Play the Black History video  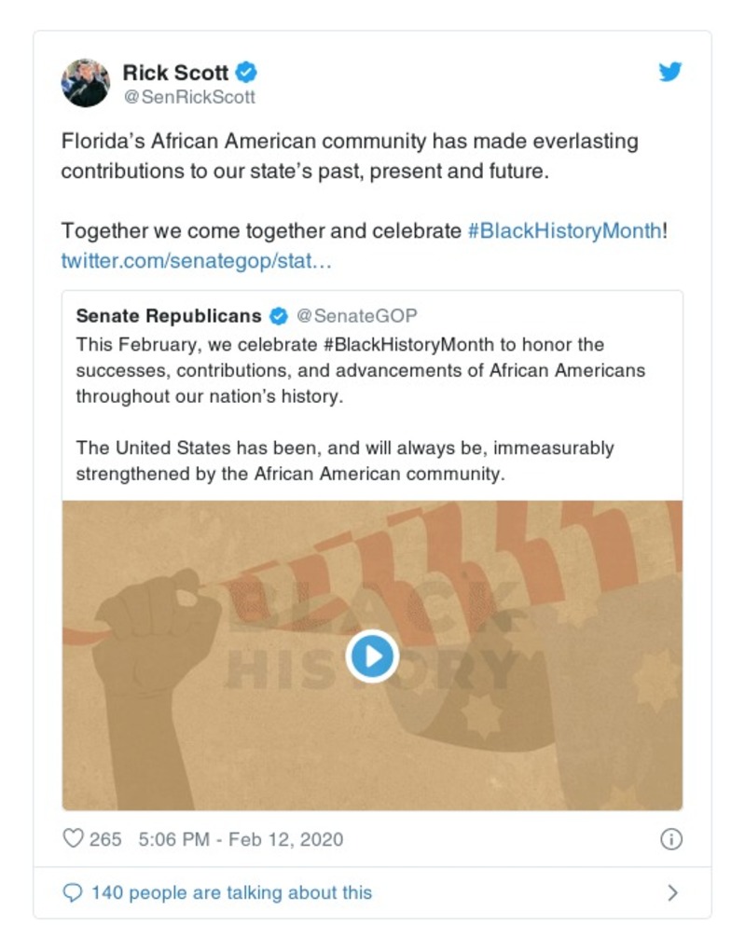click(x=372, y=656)
